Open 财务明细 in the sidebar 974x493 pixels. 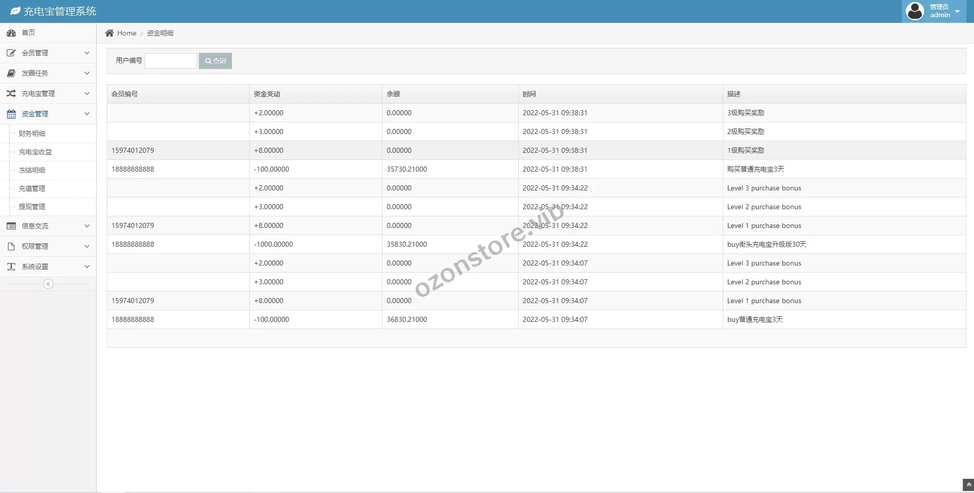(32, 134)
